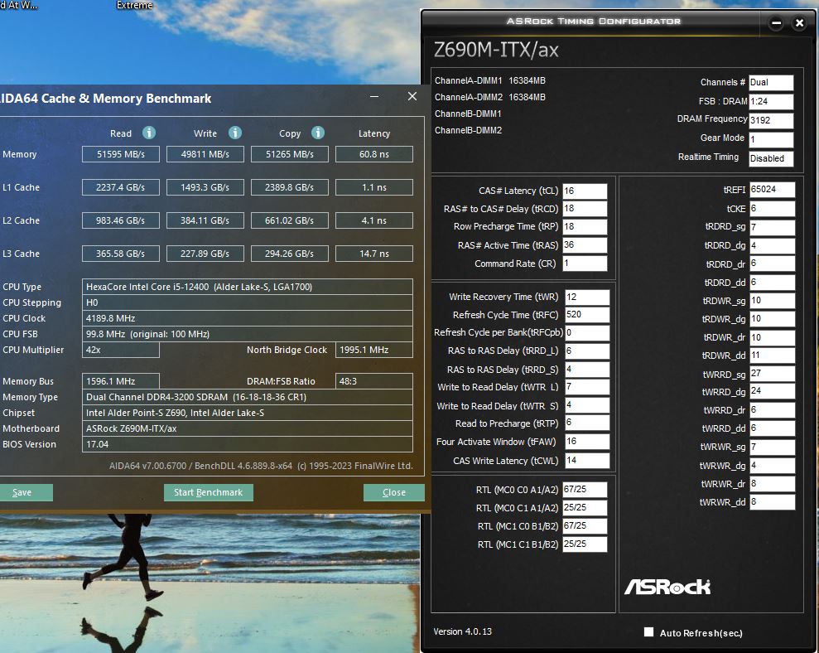This screenshot has height=653, width=819.
Task: Click the Row Precharge Time (tRP) field
Action: 585,227
